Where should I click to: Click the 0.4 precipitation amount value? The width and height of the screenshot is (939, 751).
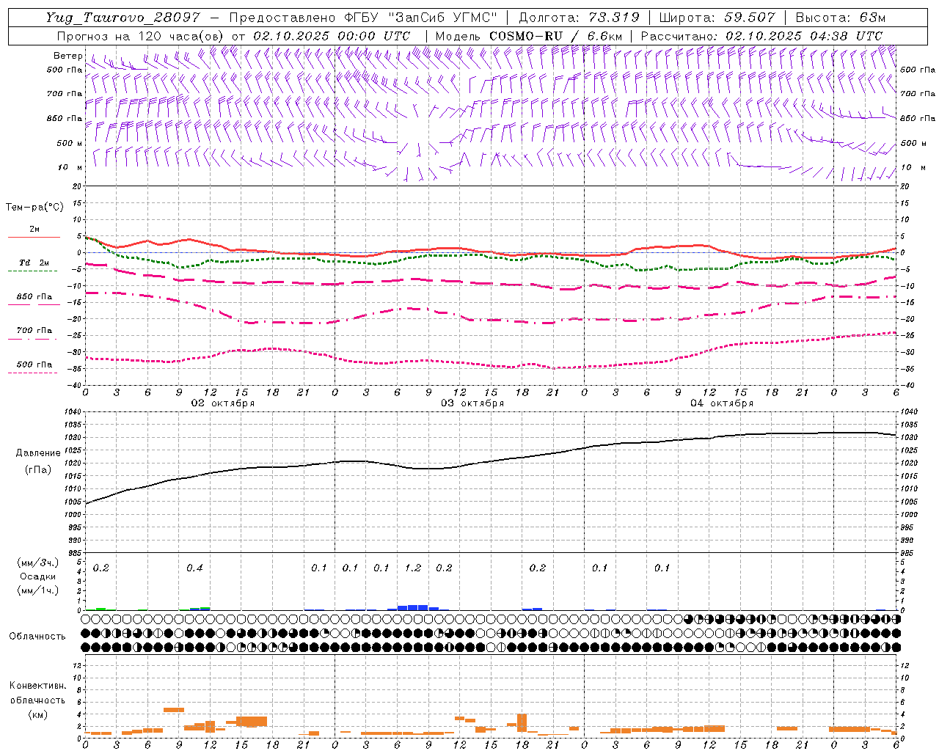194,568
